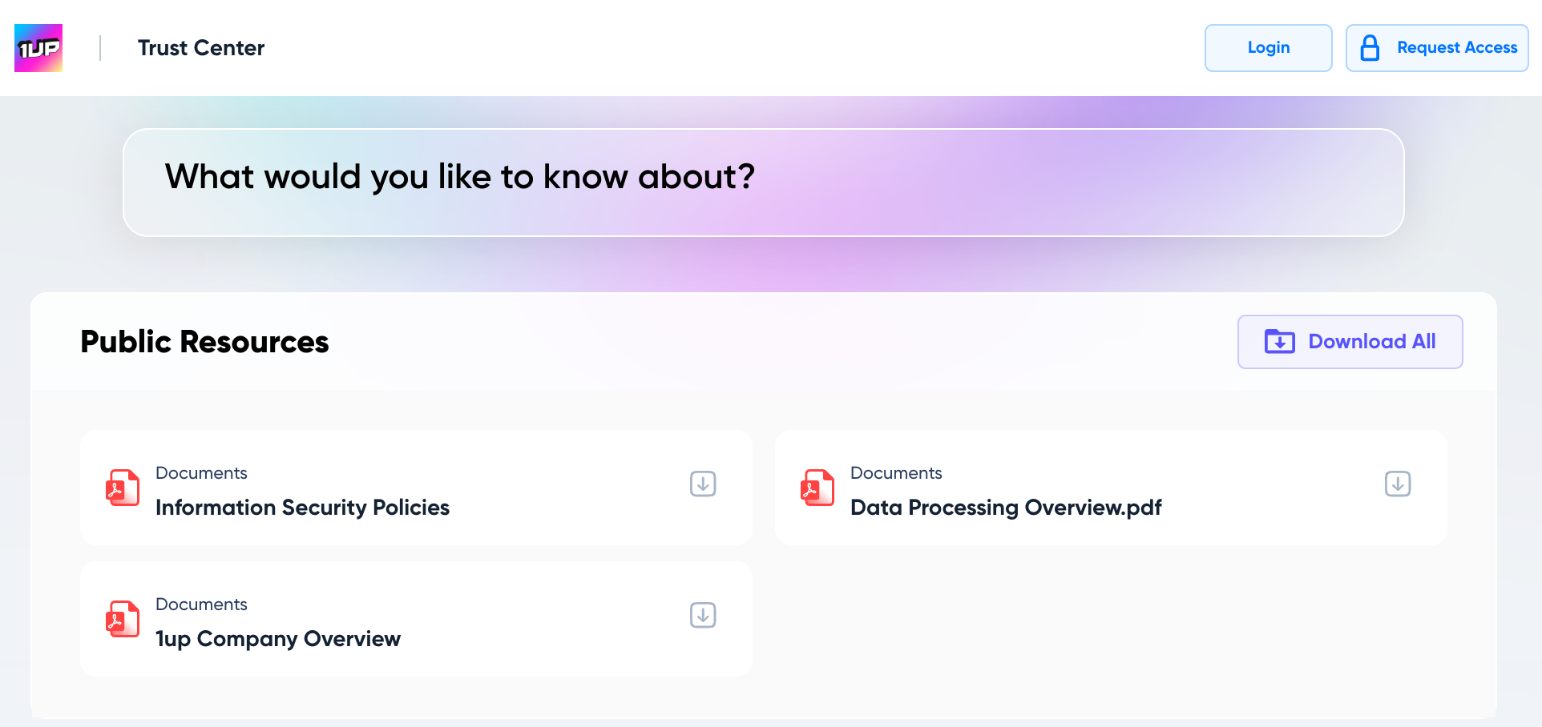The image size is (1542, 727).
Task: Click the Documents label above Data Processing Overview.pdf
Action: 895,473
